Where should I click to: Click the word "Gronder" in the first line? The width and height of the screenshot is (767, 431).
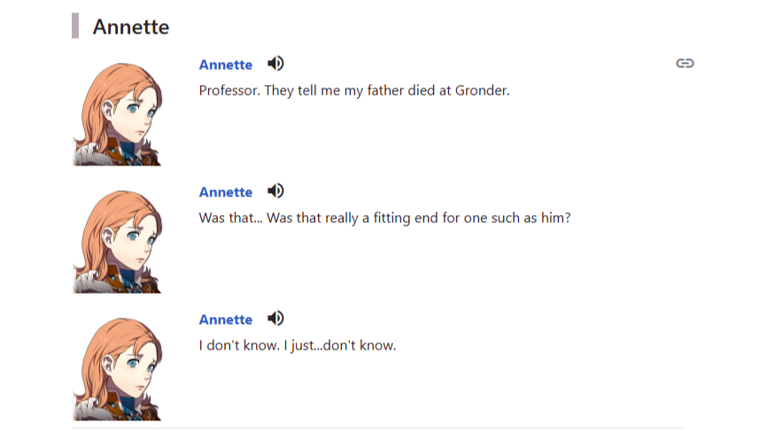pos(482,90)
